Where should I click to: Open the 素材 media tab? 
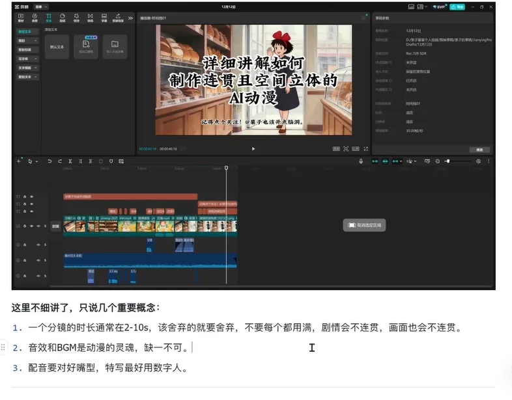21,18
